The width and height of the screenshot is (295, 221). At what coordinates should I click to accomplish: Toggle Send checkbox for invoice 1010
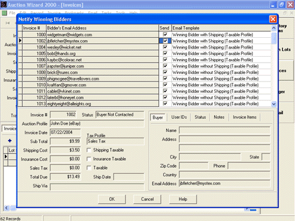click(x=165, y=85)
